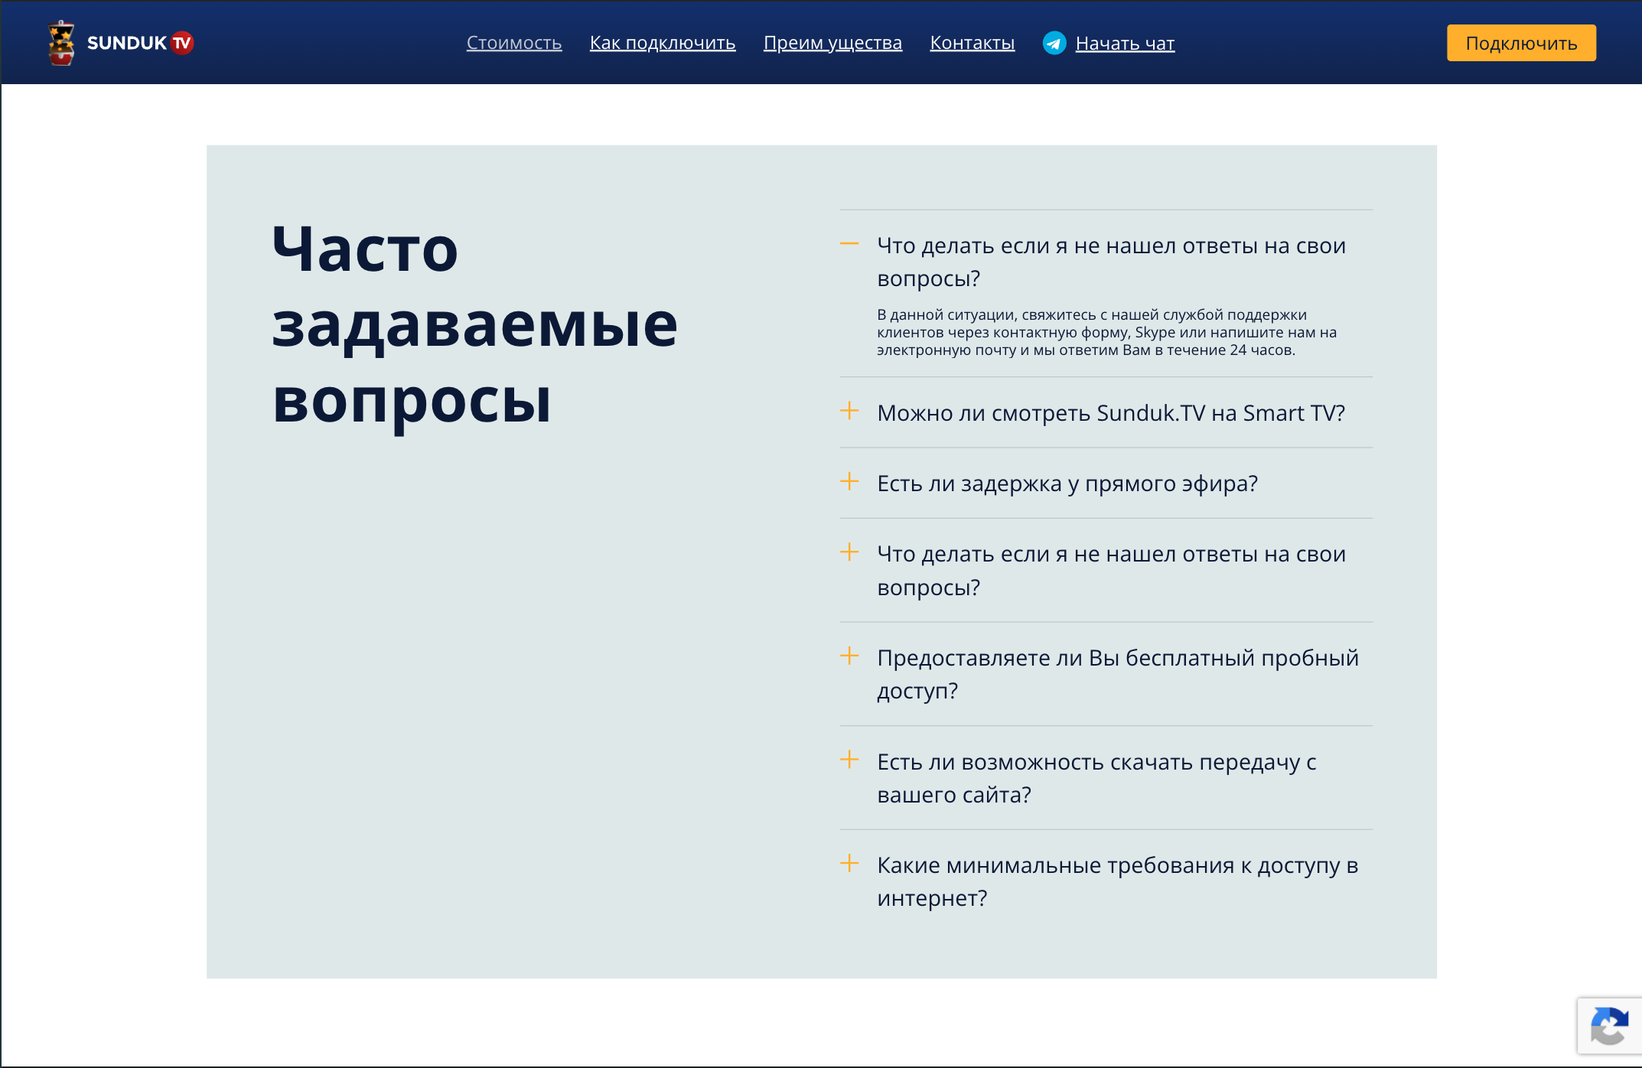Click the Sunduk TV treasure chest logo
This screenshot has height=1068, width=1642.
61,43
